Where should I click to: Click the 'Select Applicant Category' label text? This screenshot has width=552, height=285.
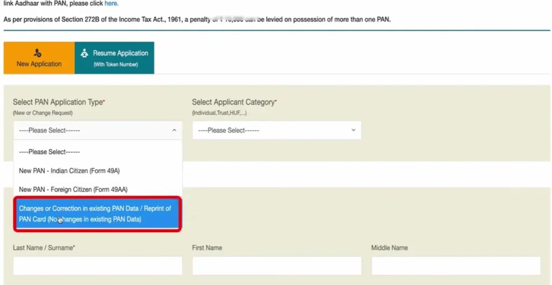(233, 102)
